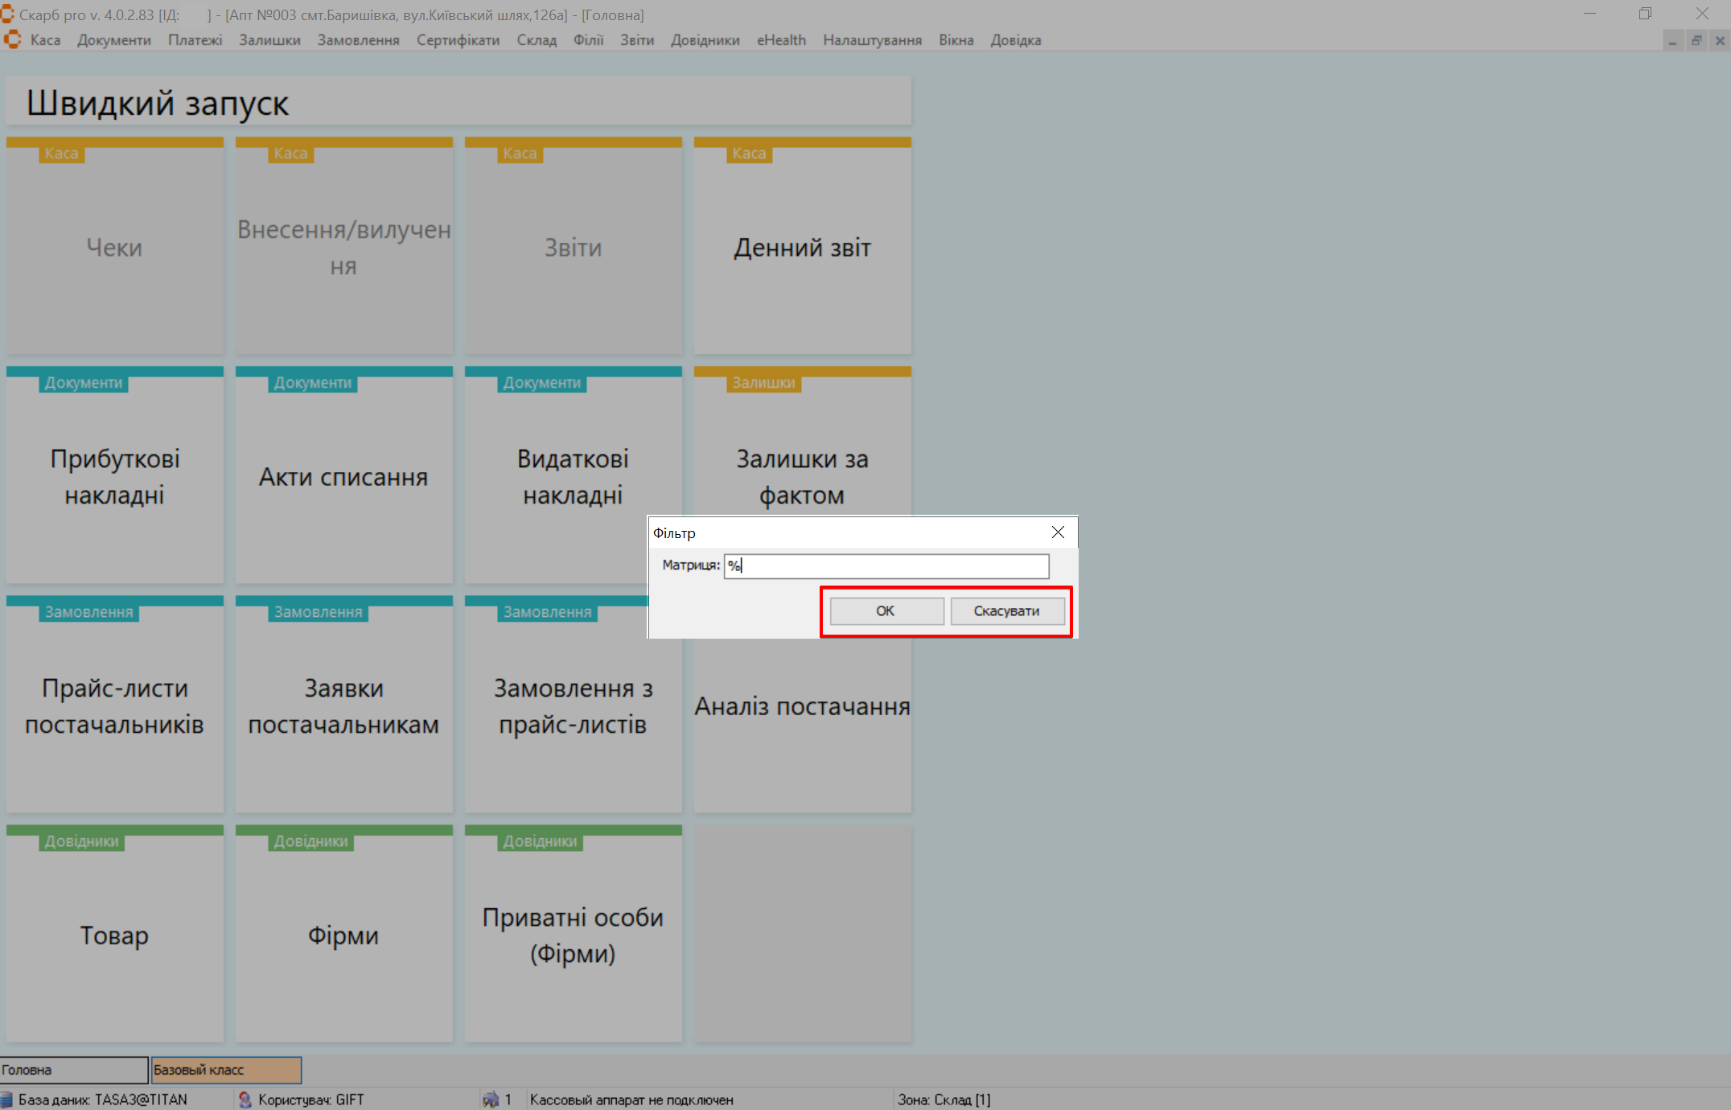Click the cash register icon in status bar
Image resolution: width=1731 pixels, height=1110 pixels.
click(490, 1100)
